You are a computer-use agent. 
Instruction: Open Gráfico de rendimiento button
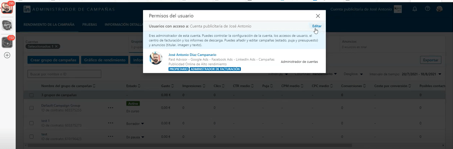click(105, 60)
